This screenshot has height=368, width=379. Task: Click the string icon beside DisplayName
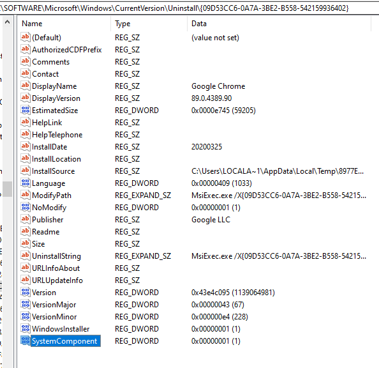tap(26, 86)
